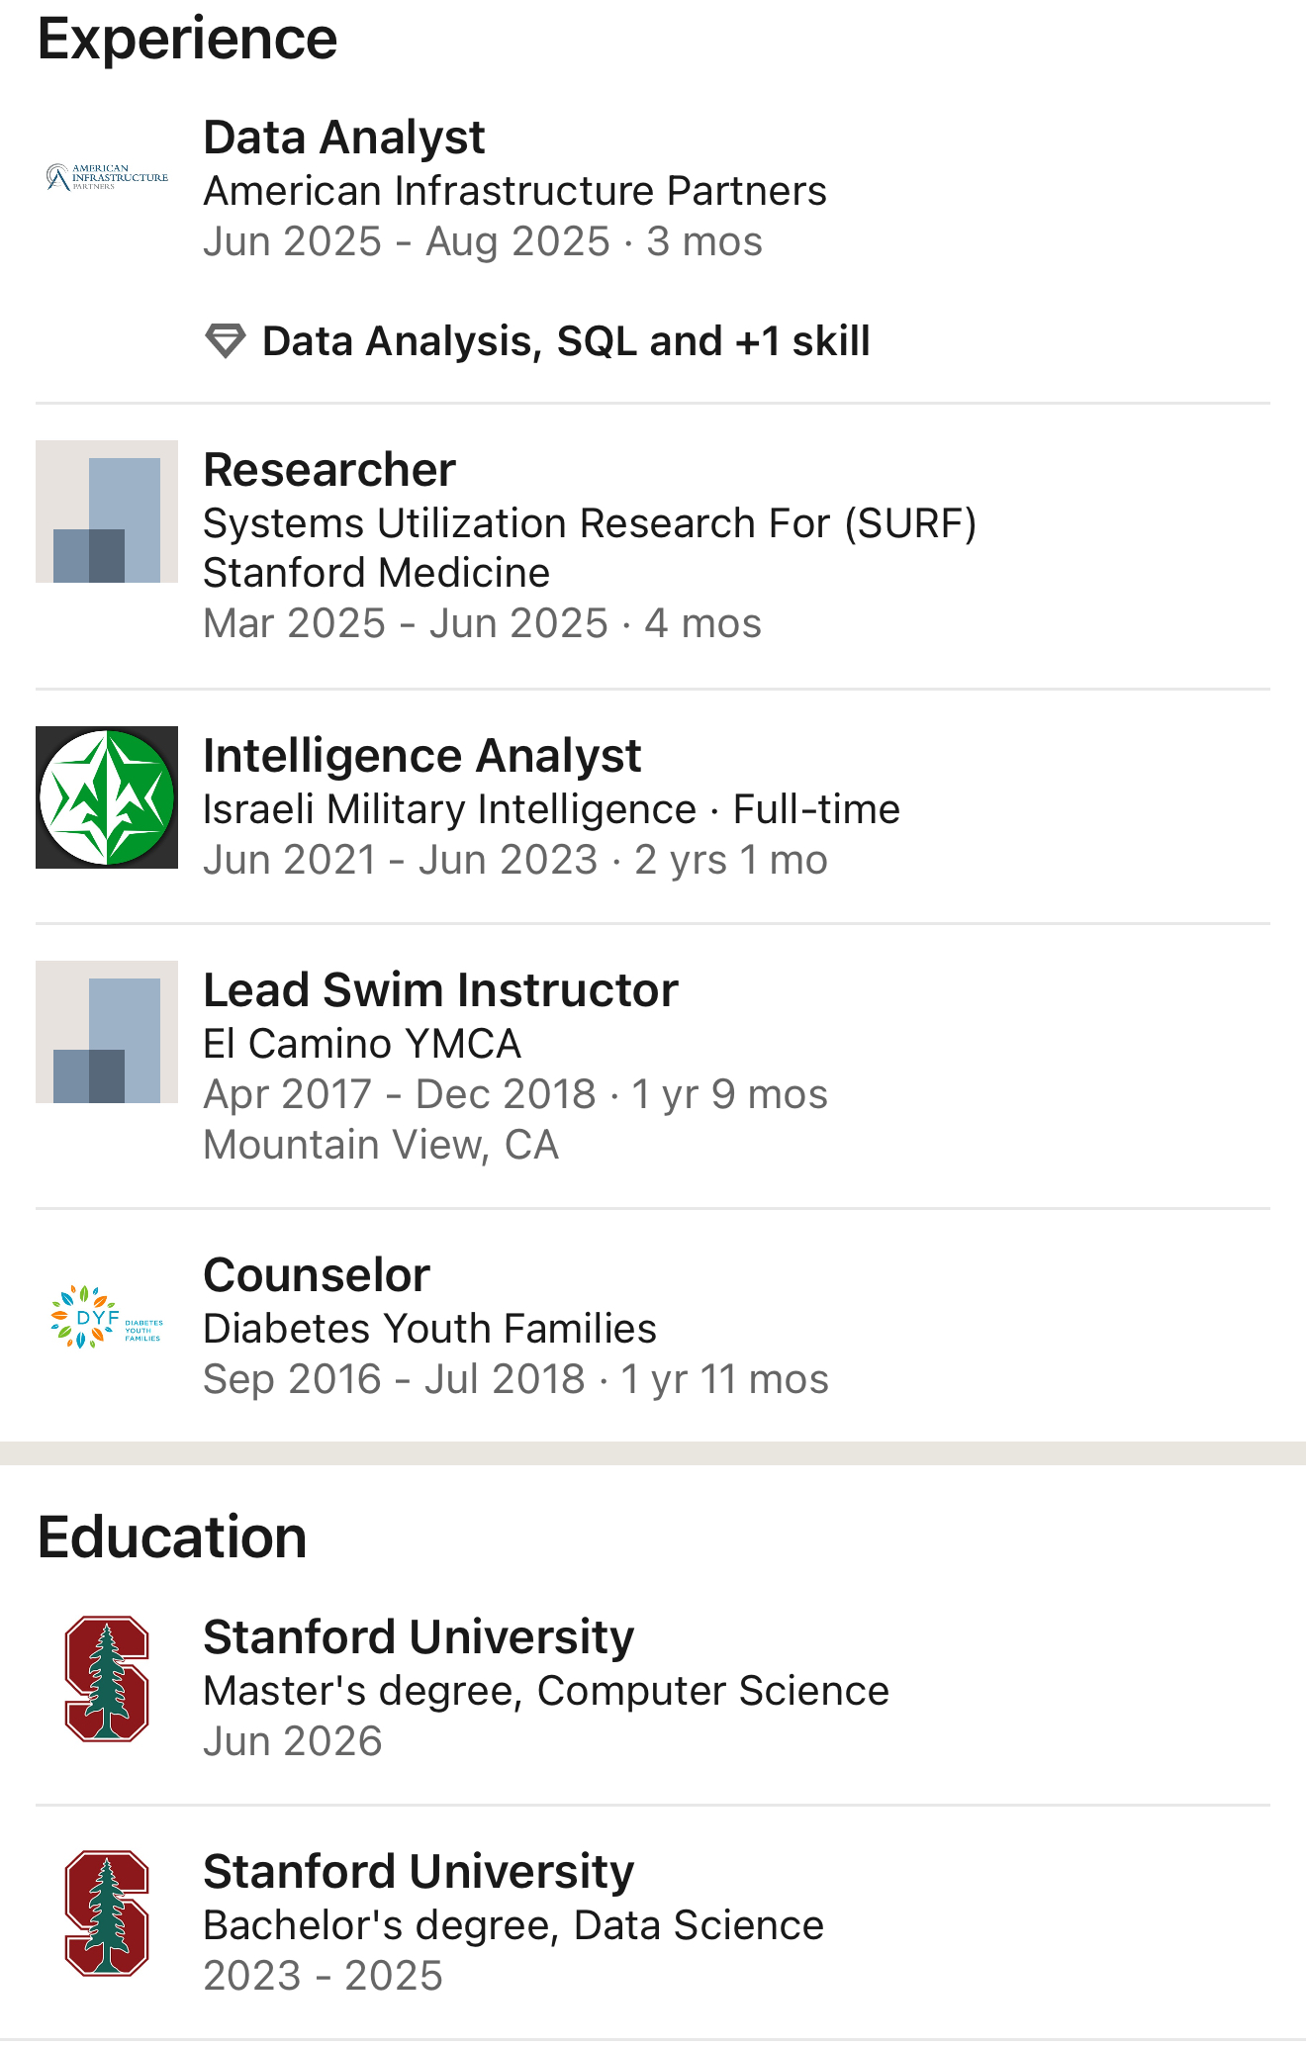Open the SURF placeholder company logo
1306x2050 pixels.
pos(107,512)
